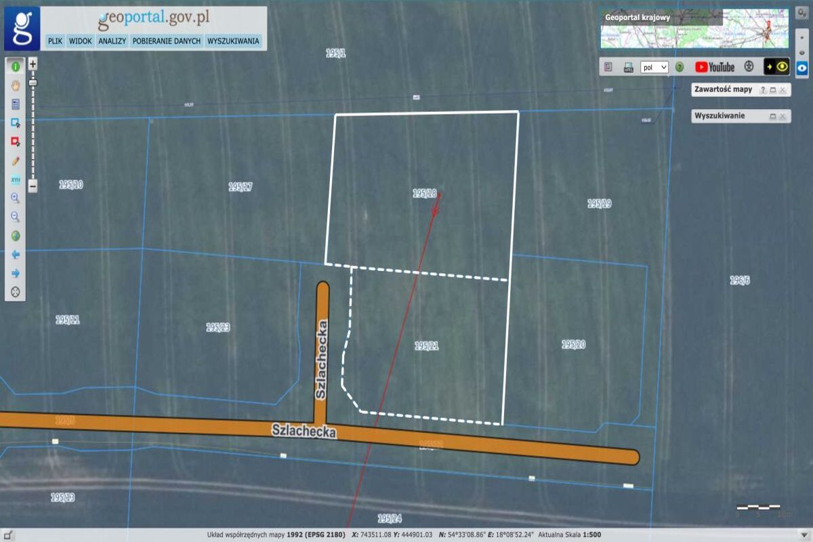The width and height of the screenshot is (813, 542).
Task: Open the WMS services icon
Action: click(628, 67)
